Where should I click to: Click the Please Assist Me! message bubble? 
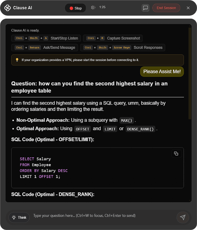pyautogui.click(x=162, y=71)
